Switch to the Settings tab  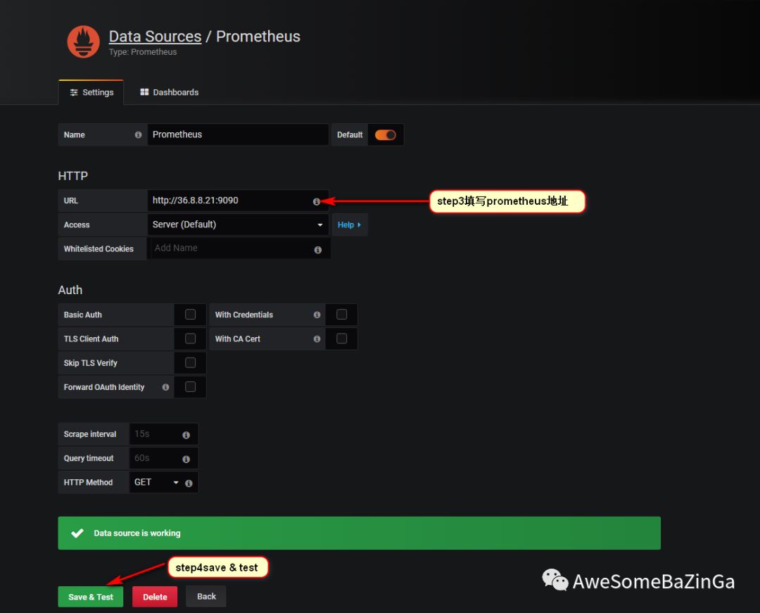click(91, 92)
